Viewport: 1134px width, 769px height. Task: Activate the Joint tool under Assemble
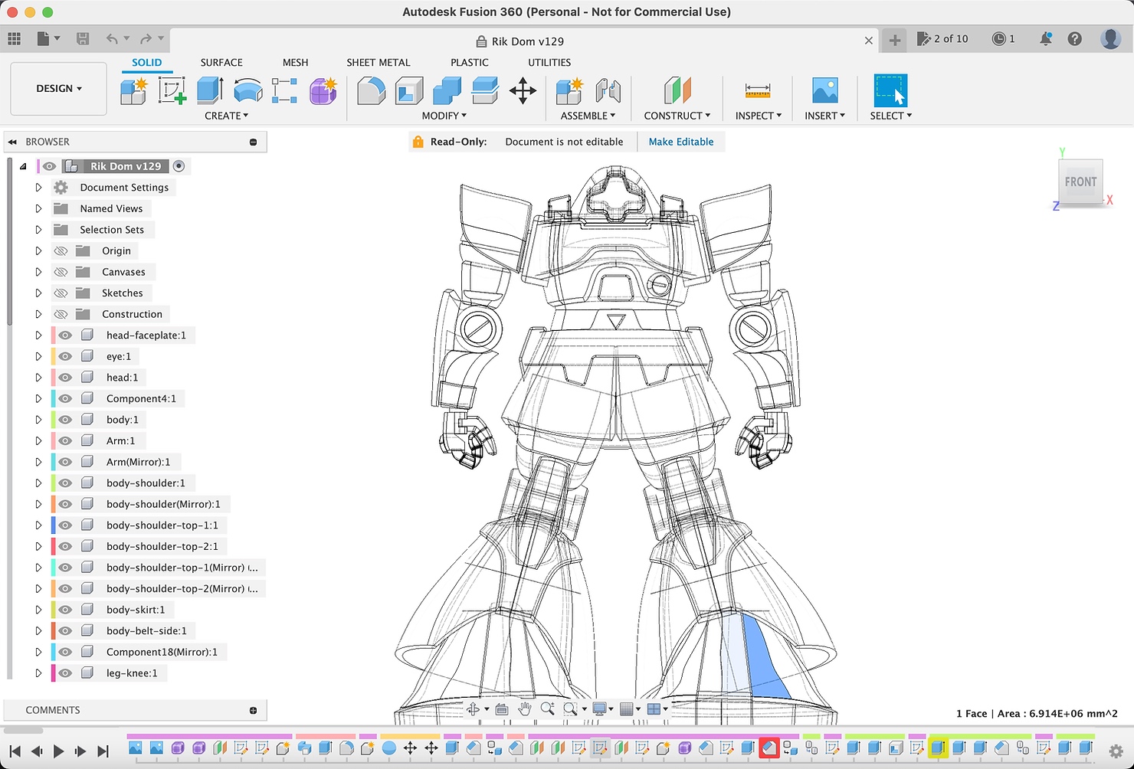[x=609, y=90]
